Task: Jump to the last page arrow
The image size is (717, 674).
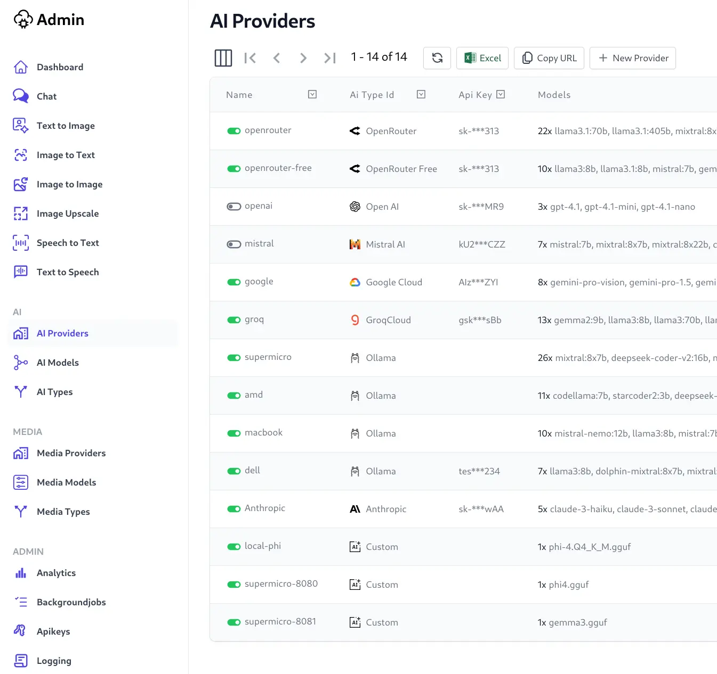Action: (330, 58)
